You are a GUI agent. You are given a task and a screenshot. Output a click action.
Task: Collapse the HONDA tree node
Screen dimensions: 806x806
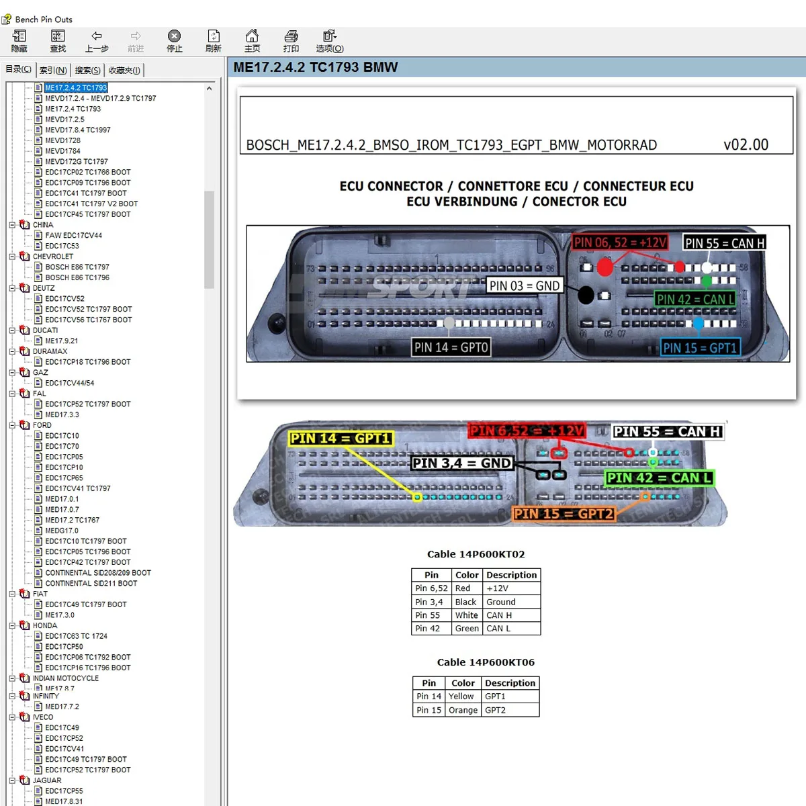(12, 625)
